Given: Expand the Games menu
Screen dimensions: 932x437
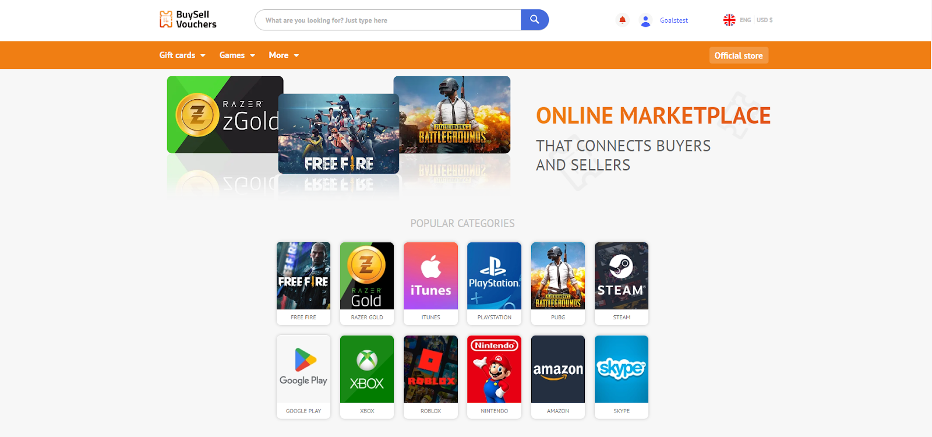Looking at the screenshot, I should 237,55.
